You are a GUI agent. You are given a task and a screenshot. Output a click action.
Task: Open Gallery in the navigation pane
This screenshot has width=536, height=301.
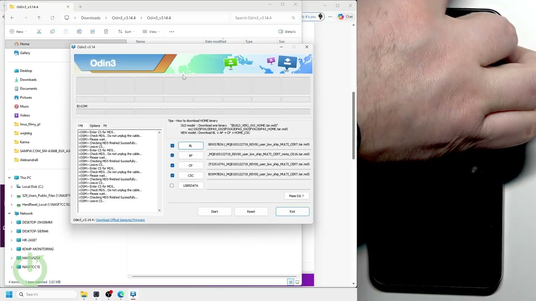pyautogui.click(x=25, y=53)
